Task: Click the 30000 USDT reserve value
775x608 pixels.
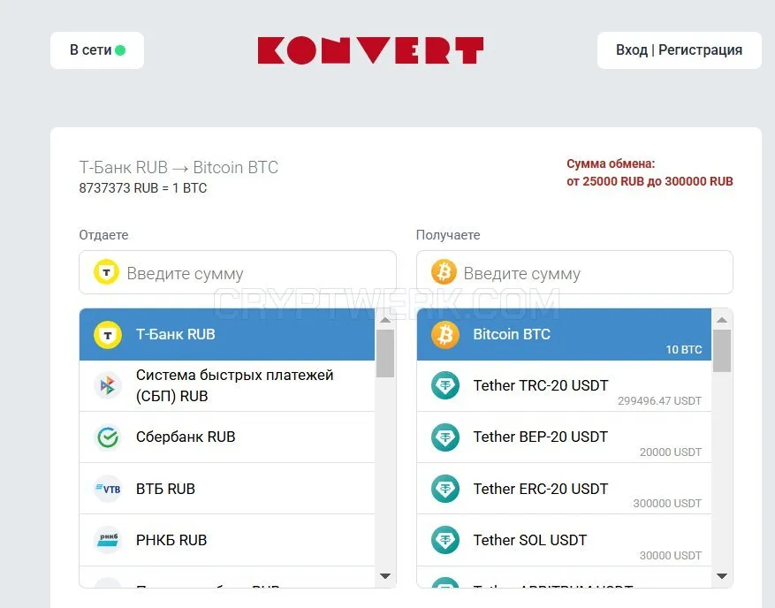Action: (x=670, y=556)
